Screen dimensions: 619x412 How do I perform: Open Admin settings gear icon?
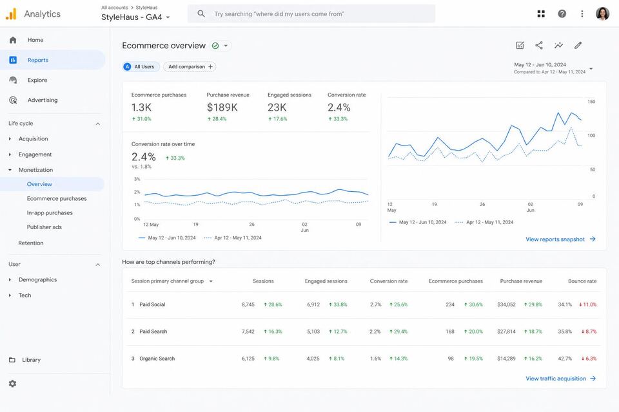13,384
